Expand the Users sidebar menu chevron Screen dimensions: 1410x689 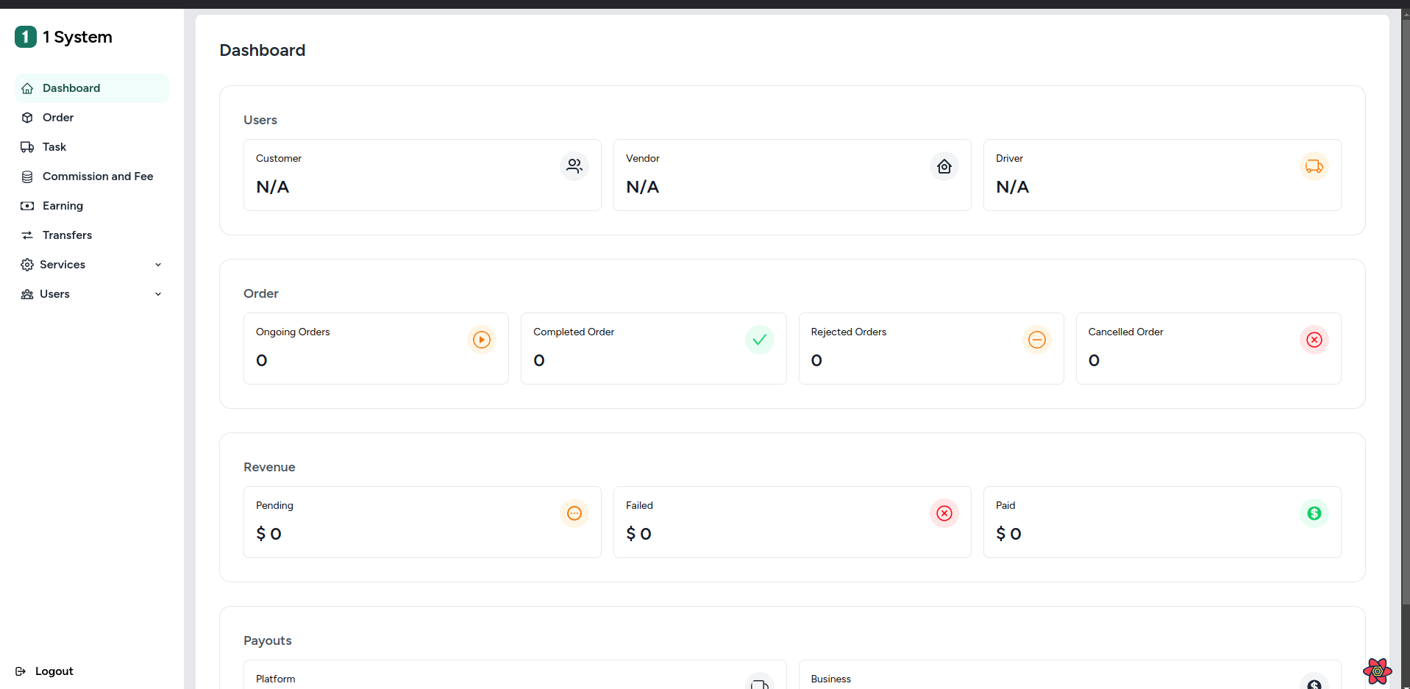[x=158, y=294]
